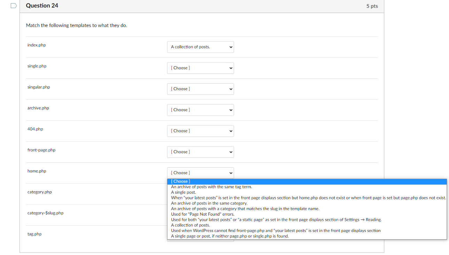This screenshot has height=255, width=449.
Task: Select the highlighted '[ Choose ]' list option
Action: click(x=307, y=181)
